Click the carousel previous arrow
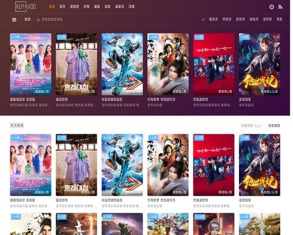The image size is (293, 235). coord(12,65)
